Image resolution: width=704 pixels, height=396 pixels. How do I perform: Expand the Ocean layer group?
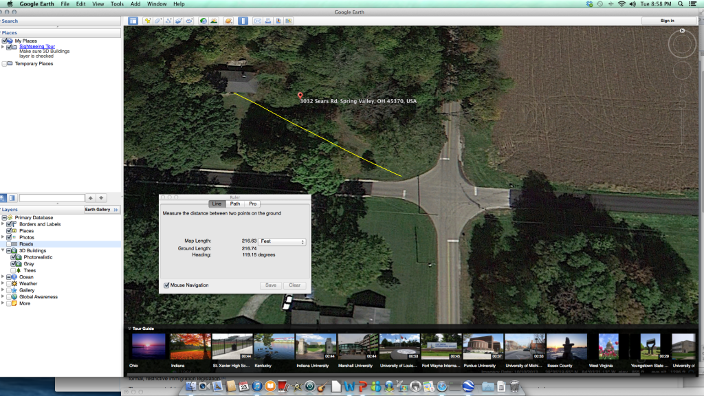(3, 277)
